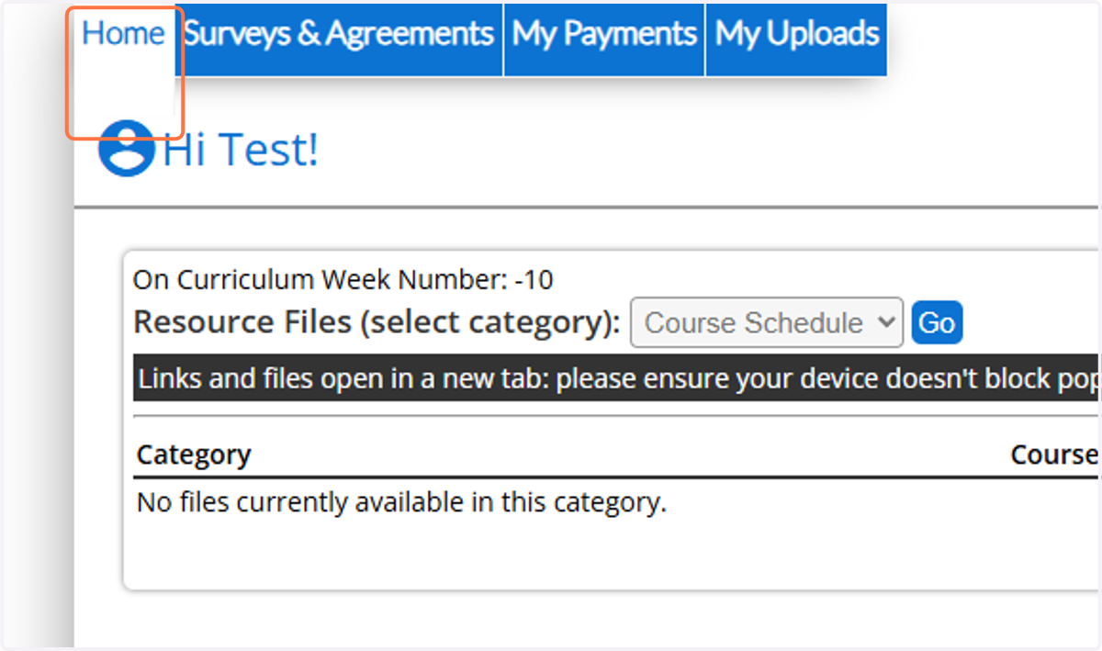The width and height of the screenshot is (1102, 651).
Task: Click the word Links in notice banner
Action: [x=170, y=378]
